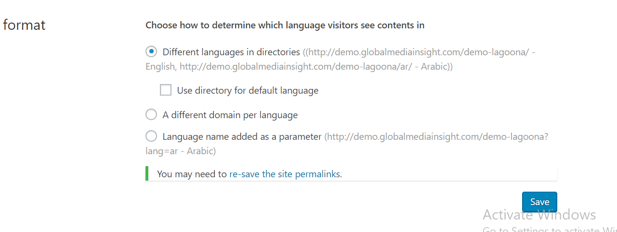Click the 'Use directory for default language' label text

click(248, 90)
